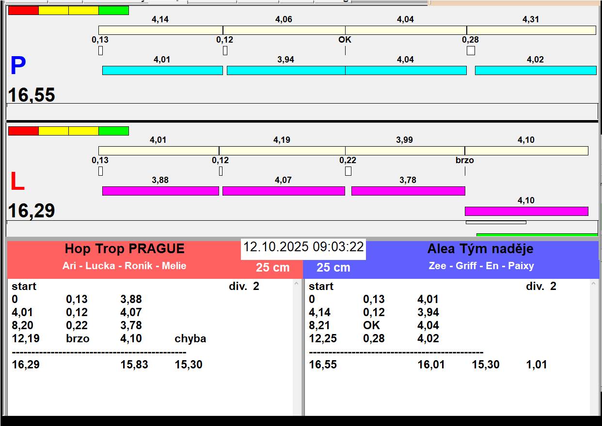
Task: Click the blue P lane letter icon
Action: pos(18,66)
